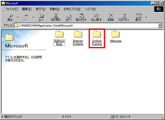Open the ファイル(F) menu
This screenshot has height=120, width=165.
click(x=12, y=9)
